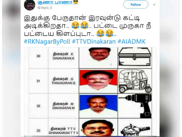Open the #AIADMK hashtag
The image size is (182, 137).
click(132, 42)
